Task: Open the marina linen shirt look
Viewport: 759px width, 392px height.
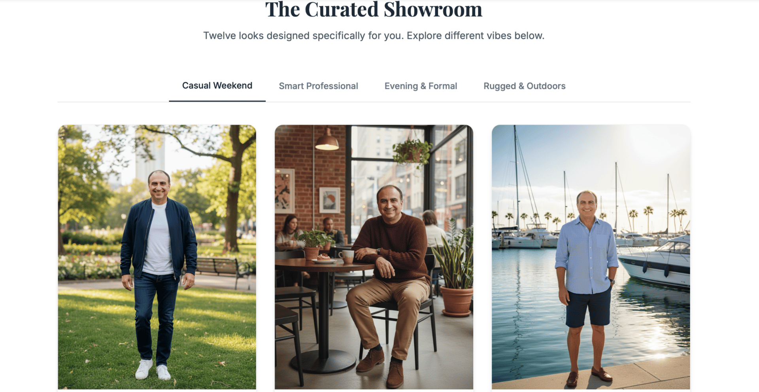Action: [x=591, y=257]
